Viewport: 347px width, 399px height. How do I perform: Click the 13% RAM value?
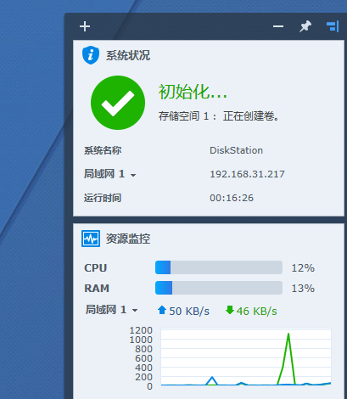click(303, 289)
